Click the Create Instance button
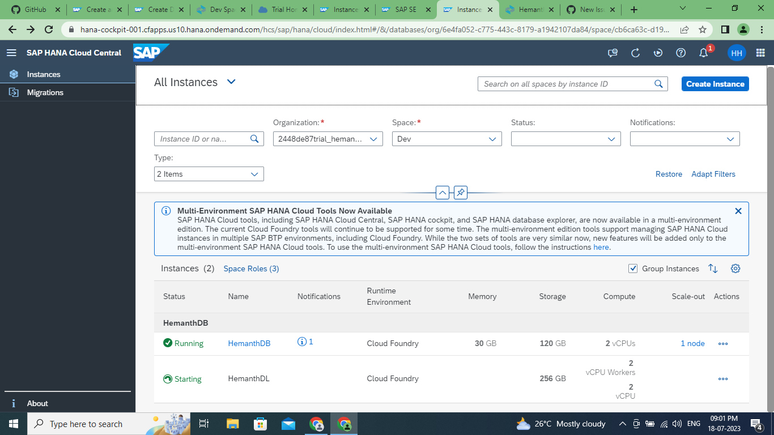The height and width of the screenshot is (435, 774). click(x=715, y=83)
